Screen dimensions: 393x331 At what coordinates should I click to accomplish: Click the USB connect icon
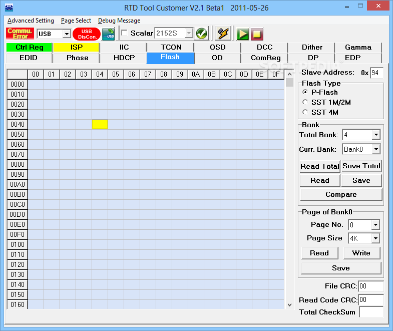pyautogui.click(x=108, y=34)
